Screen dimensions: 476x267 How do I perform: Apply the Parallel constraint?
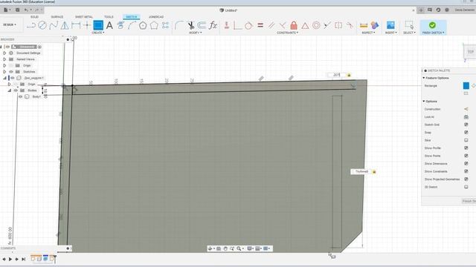(271, 25)
